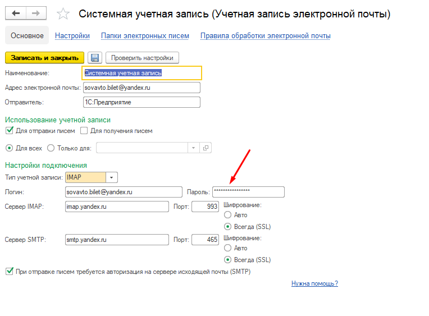The height and width of the screenshot is (316, 429).
Task: Switch to the Настройки tab
Action: point(72,36)
